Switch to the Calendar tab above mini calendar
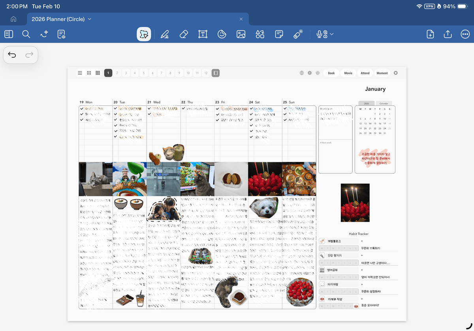The height and width of the screenshot is (331, 474). 383,103
